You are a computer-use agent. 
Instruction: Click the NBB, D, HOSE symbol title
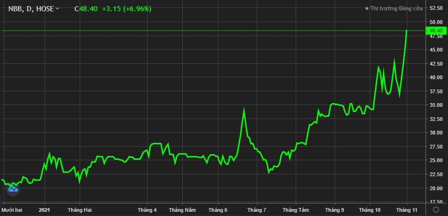tap(31, 9)
